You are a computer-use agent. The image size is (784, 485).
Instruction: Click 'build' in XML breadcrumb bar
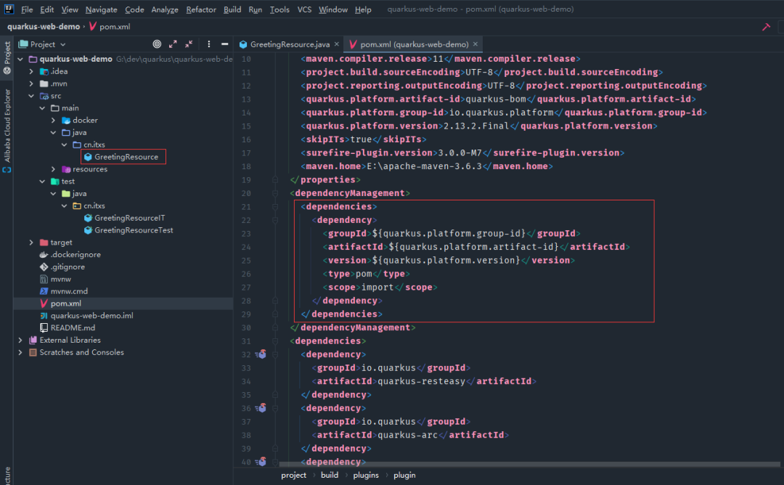pos(330,475)
